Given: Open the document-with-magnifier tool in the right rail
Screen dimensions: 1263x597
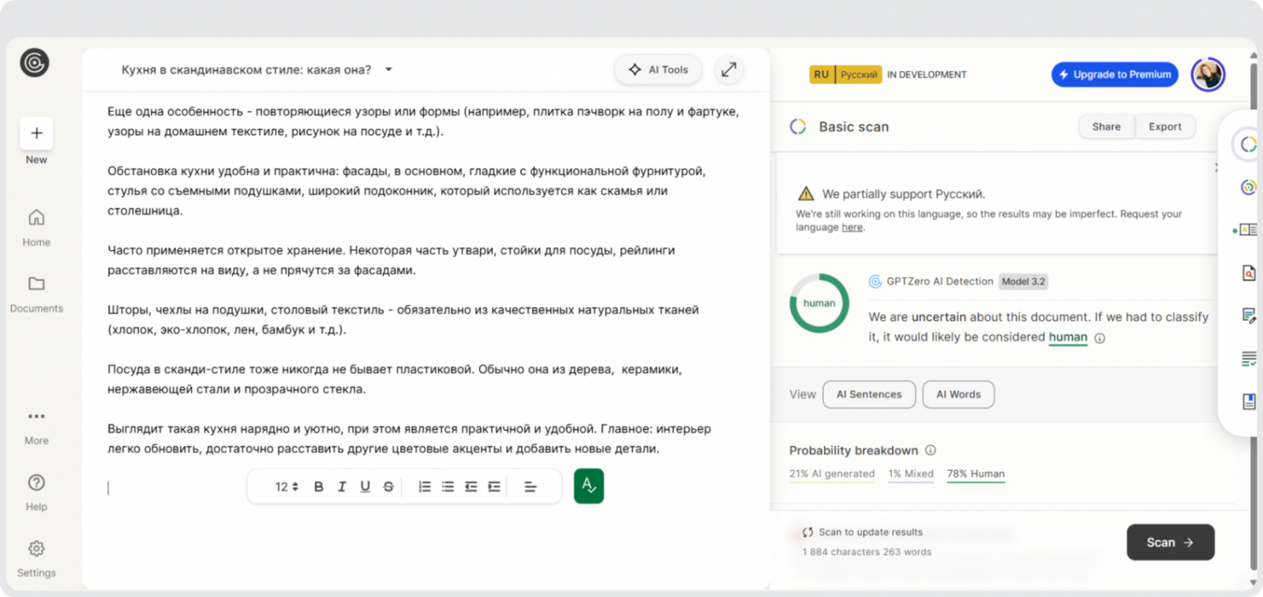Looking at the screenshot, I should pyautogui.click(x=1249, y=273).
